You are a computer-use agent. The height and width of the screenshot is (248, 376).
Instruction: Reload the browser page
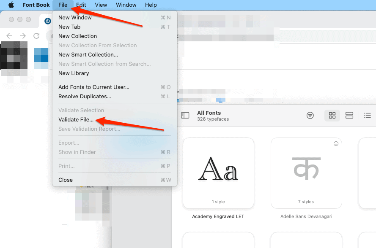click(x=36, y=36)
